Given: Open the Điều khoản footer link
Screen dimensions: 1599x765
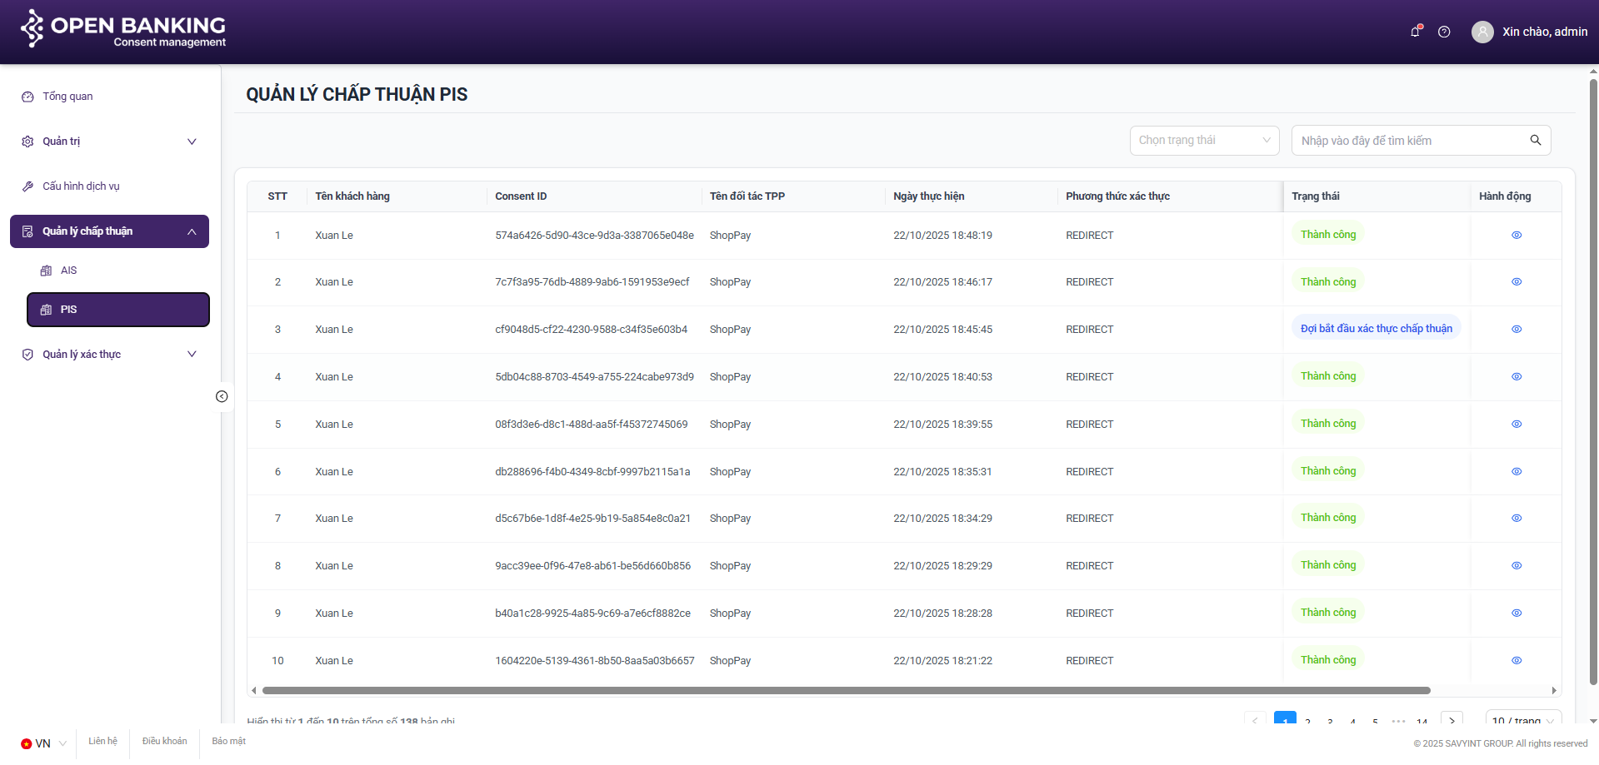Looking at the screenshot, I should 164,741.
